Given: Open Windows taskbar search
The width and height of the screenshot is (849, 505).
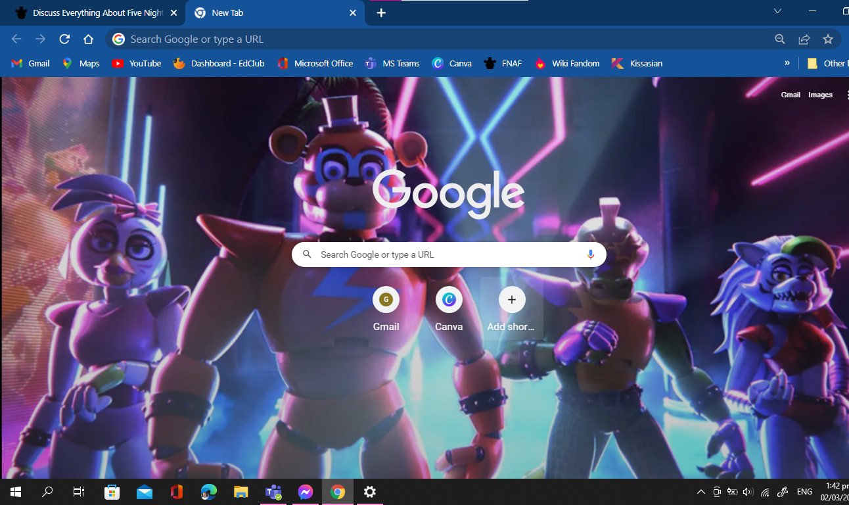Looking at the screenshot, I should point(47,492).
